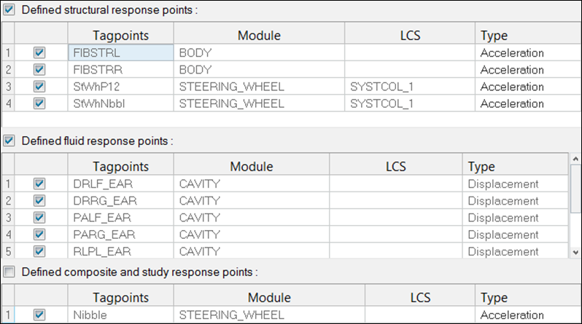Enable Defined composite and study response points
Screen dimensions: 582x324
[9, 272]
